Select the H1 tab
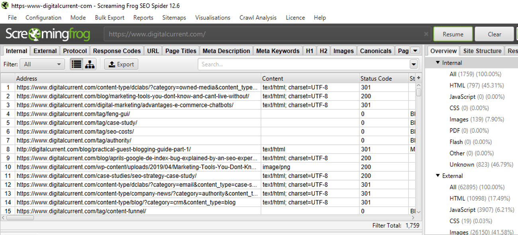 310,51
